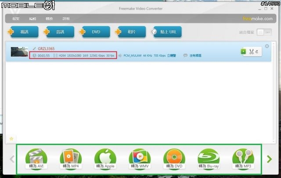Add a video with the 視訊 button
The height and width of the screenshot is (178, 281).
[24, 32]
